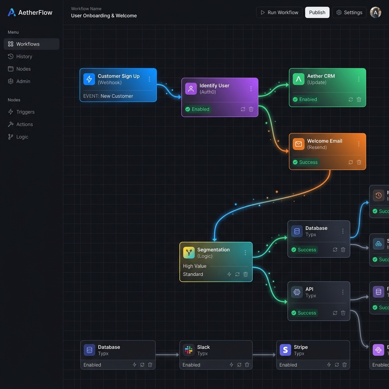The image size is (389, 389).
Task: Select Actions in Nodes section
Action: [21, 124]
